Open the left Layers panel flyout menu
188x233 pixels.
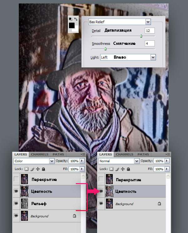[83, 154]
